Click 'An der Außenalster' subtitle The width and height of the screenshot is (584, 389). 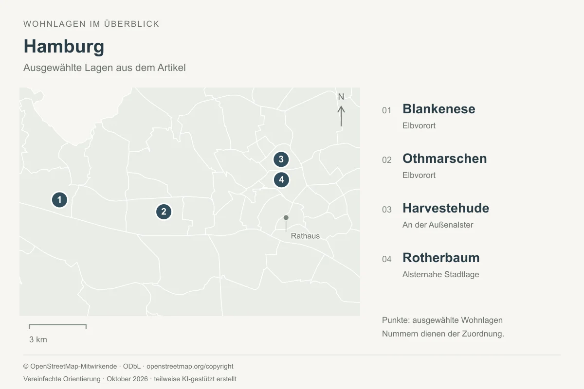click(x=438, y=225)
